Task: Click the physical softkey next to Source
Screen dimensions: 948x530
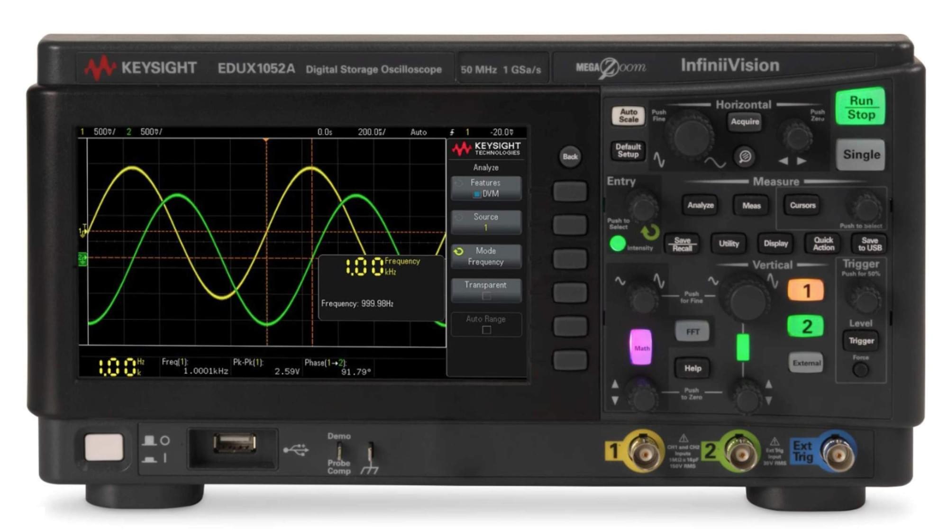Action: (570, 225)
